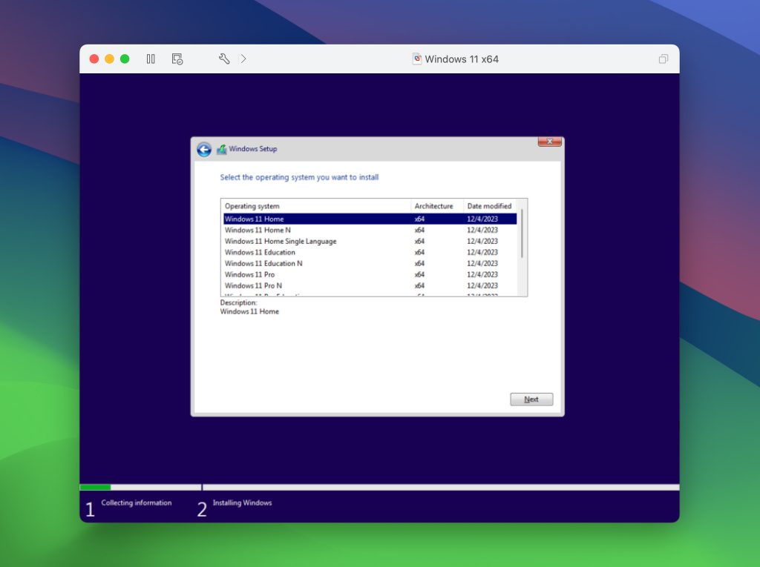Toggle full screen with the green traffic light
Image resolution: width=760 pixels, height=567 pixels.
click(x=125, y=57)
